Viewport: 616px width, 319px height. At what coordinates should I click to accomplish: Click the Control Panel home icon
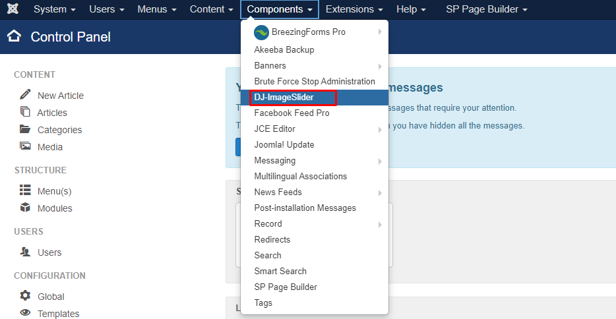pos(14,36)
